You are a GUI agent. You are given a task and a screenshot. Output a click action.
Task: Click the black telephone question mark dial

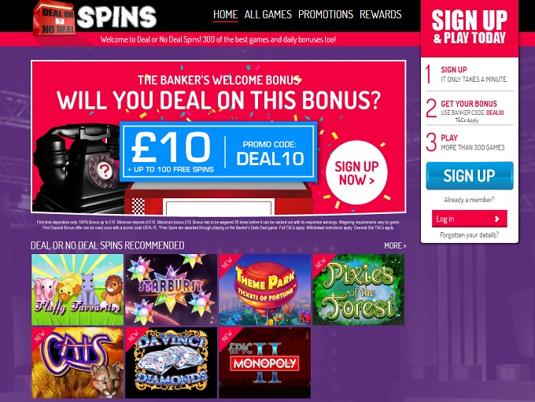tap(104, 170)
